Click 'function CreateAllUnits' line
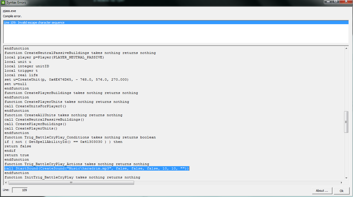Viewport: 353px width, 197px height. click(x=63, y=115)
